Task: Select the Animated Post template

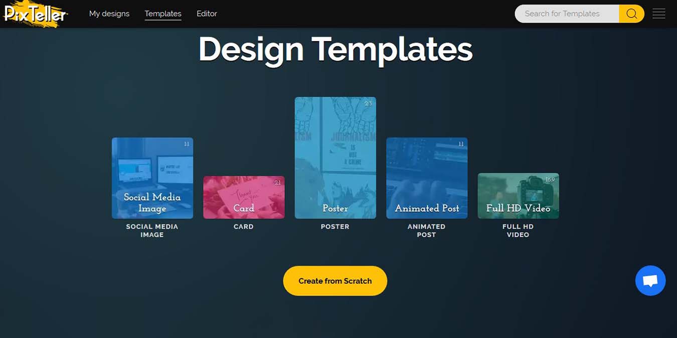Action: [427, 178]
